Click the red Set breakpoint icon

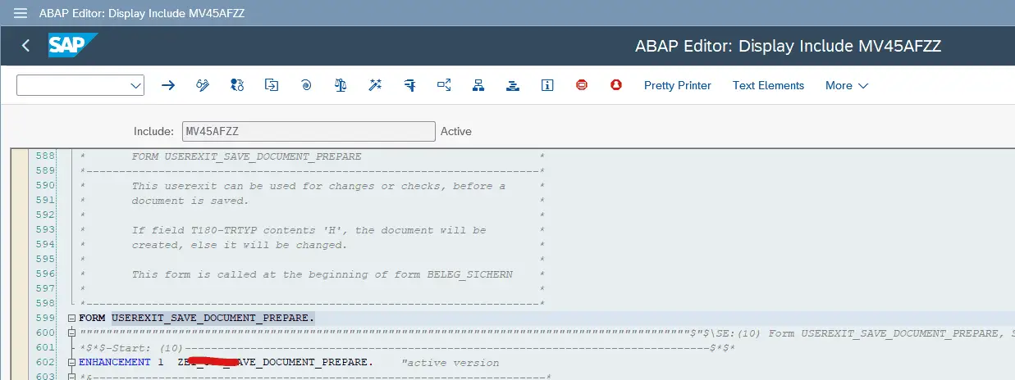click(x=582, y=85)
